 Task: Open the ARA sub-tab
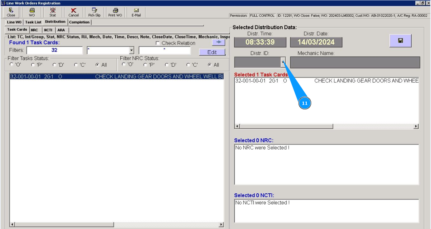coord(61,30)
